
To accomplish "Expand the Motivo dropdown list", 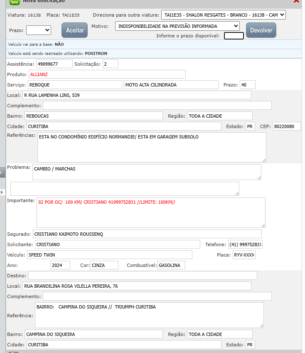I will pyautogui.click(x=177, y=26).
